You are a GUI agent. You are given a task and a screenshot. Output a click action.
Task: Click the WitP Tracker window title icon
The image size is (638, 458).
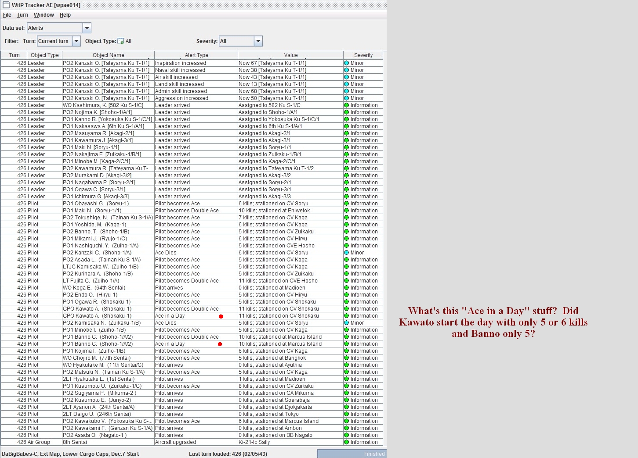pyautogui.click(x=6, y=5)
